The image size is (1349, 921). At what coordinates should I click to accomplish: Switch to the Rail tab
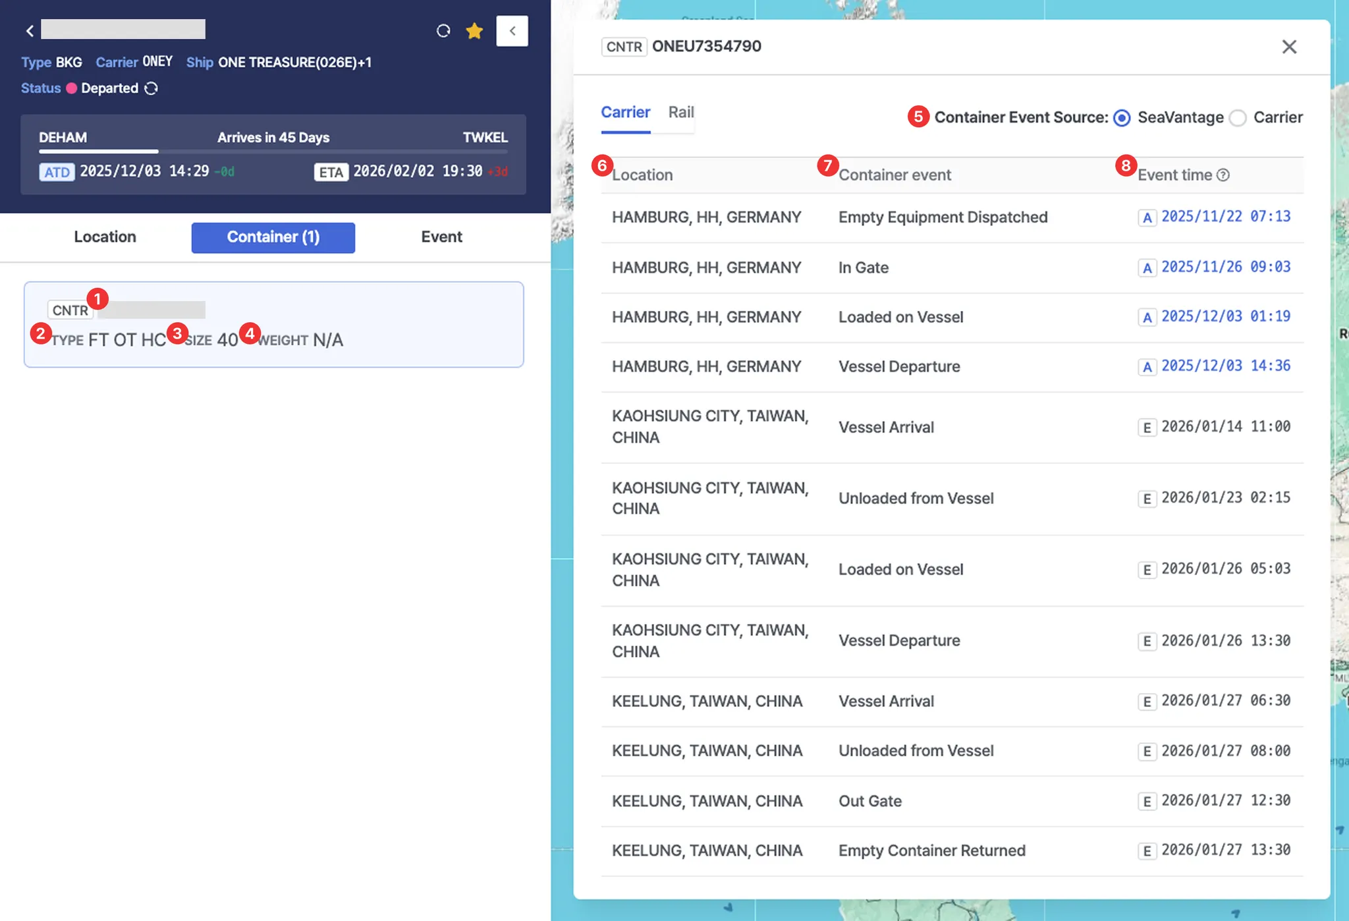pyautogui.click(x=680, y=112)
